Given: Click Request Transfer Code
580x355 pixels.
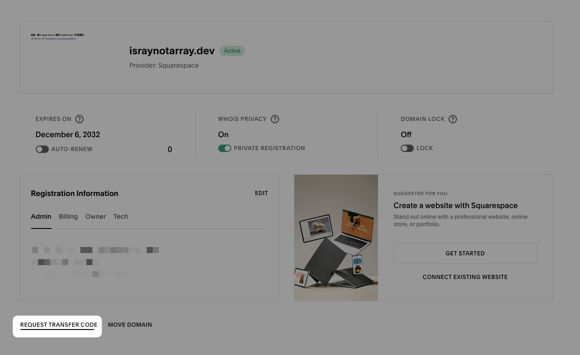Looking at the screenshot, I should click(59, 325).
